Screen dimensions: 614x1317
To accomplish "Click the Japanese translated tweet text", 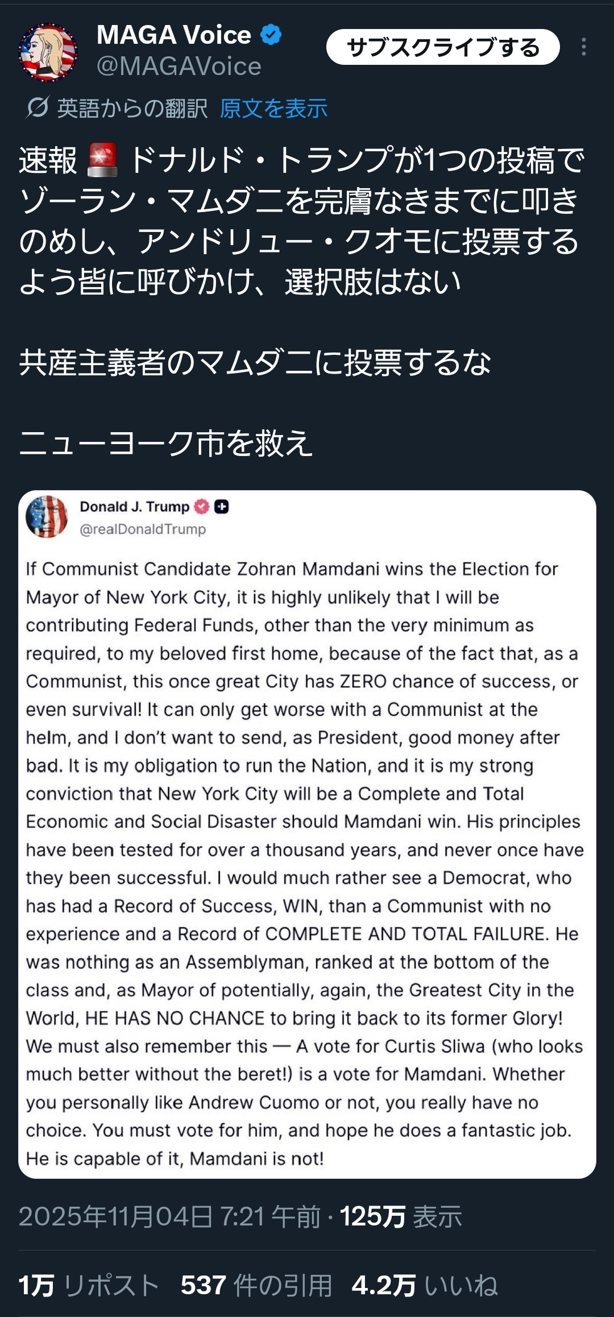I will click(x=301, y=222).
